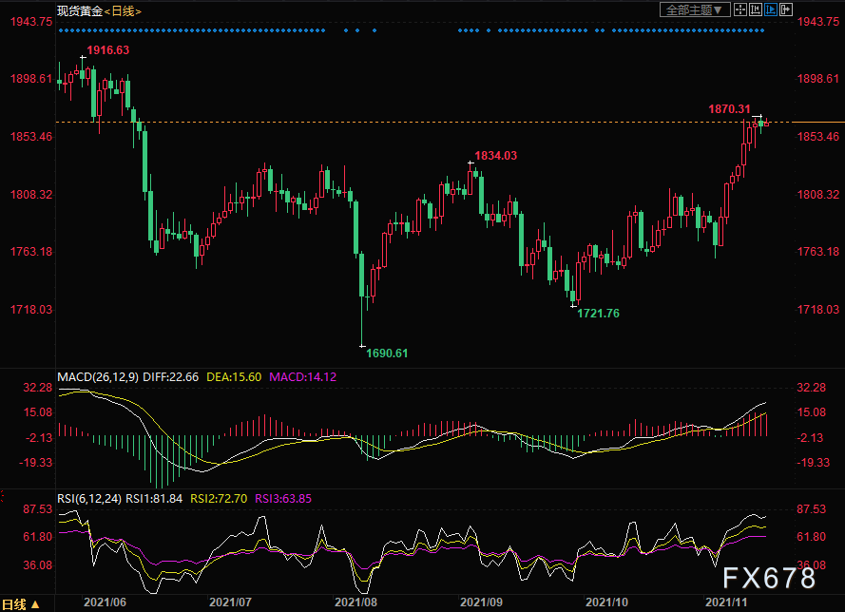Click the left axis 1718.03 price label
This screenshot has height=612, width=845.
click(x=31, y=309)
